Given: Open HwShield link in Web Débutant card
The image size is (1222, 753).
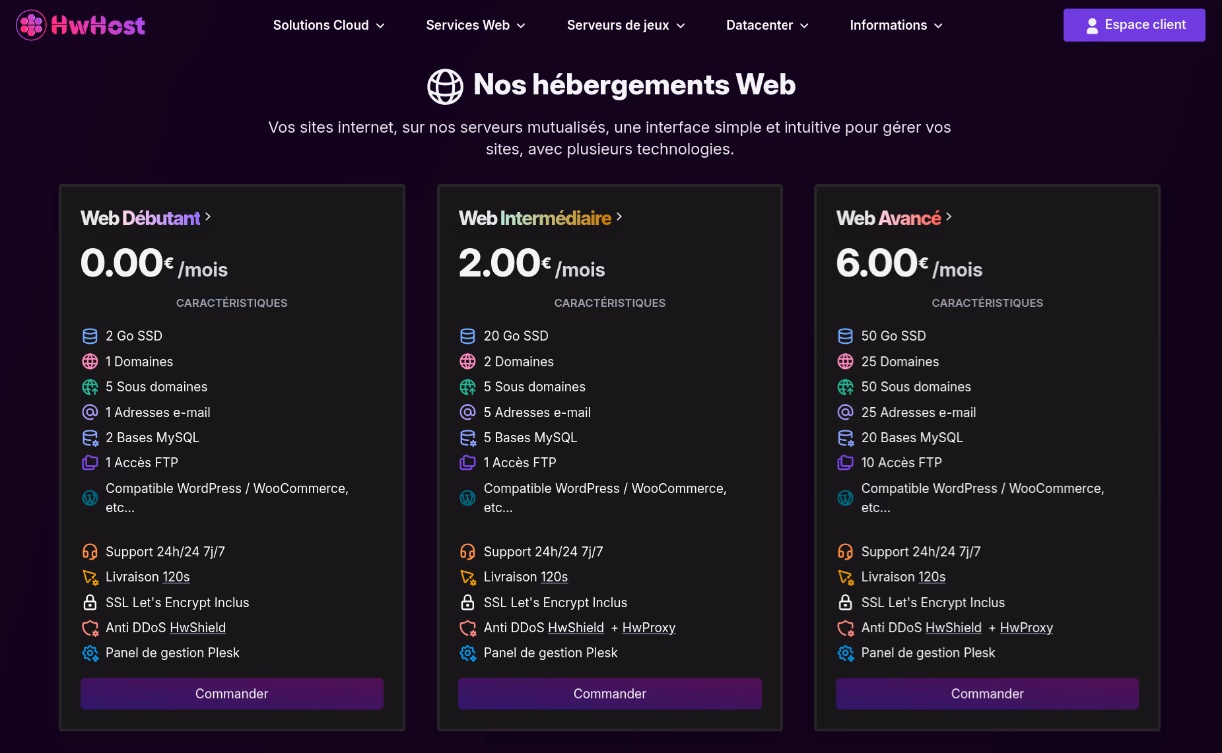Looking at the screenshot, I should [x=197, y=628].
